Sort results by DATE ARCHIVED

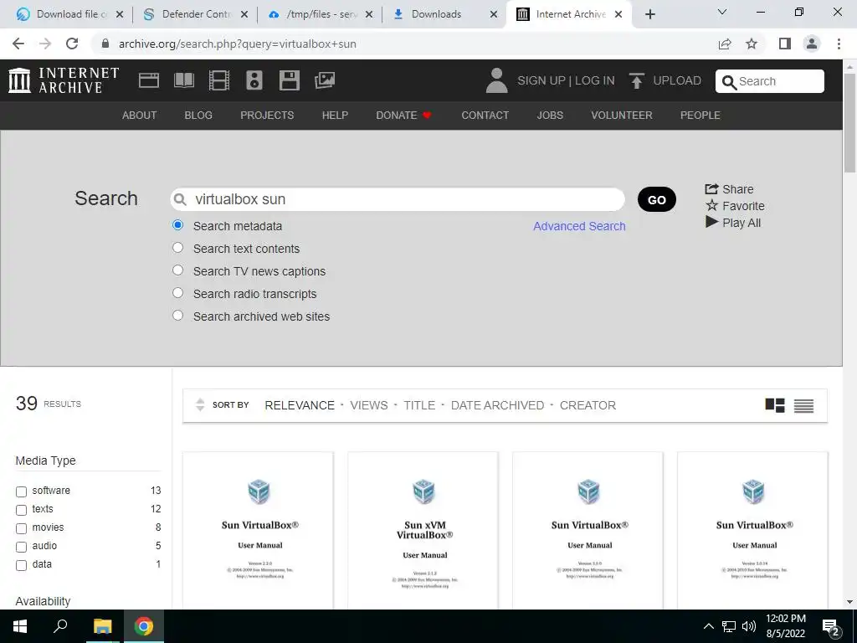[497, 405]
